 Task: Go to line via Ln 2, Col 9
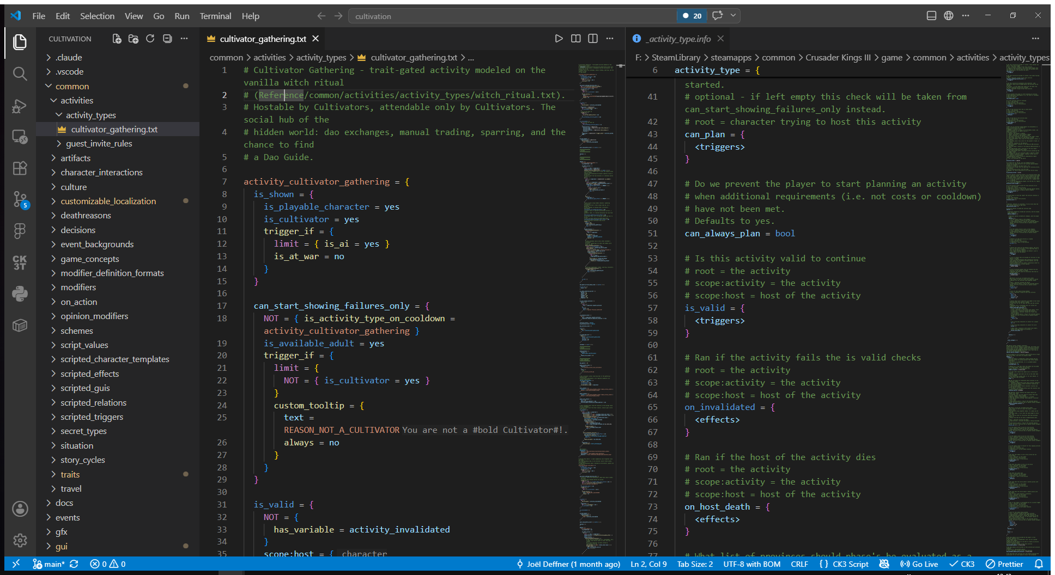point(648,564)
